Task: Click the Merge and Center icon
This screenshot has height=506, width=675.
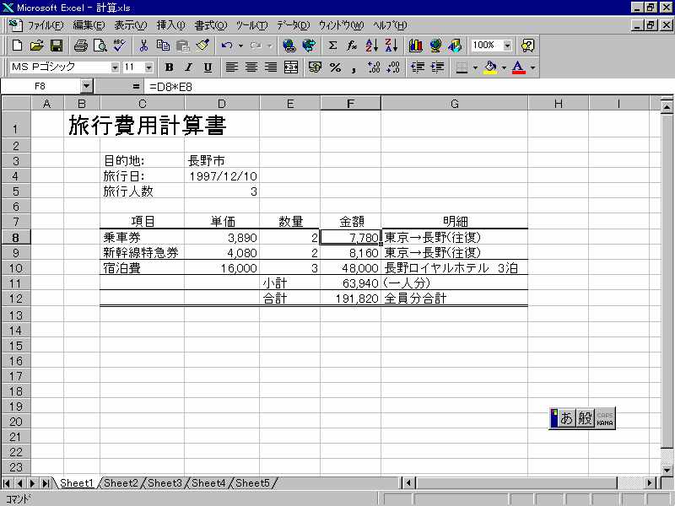Action: 291,67
